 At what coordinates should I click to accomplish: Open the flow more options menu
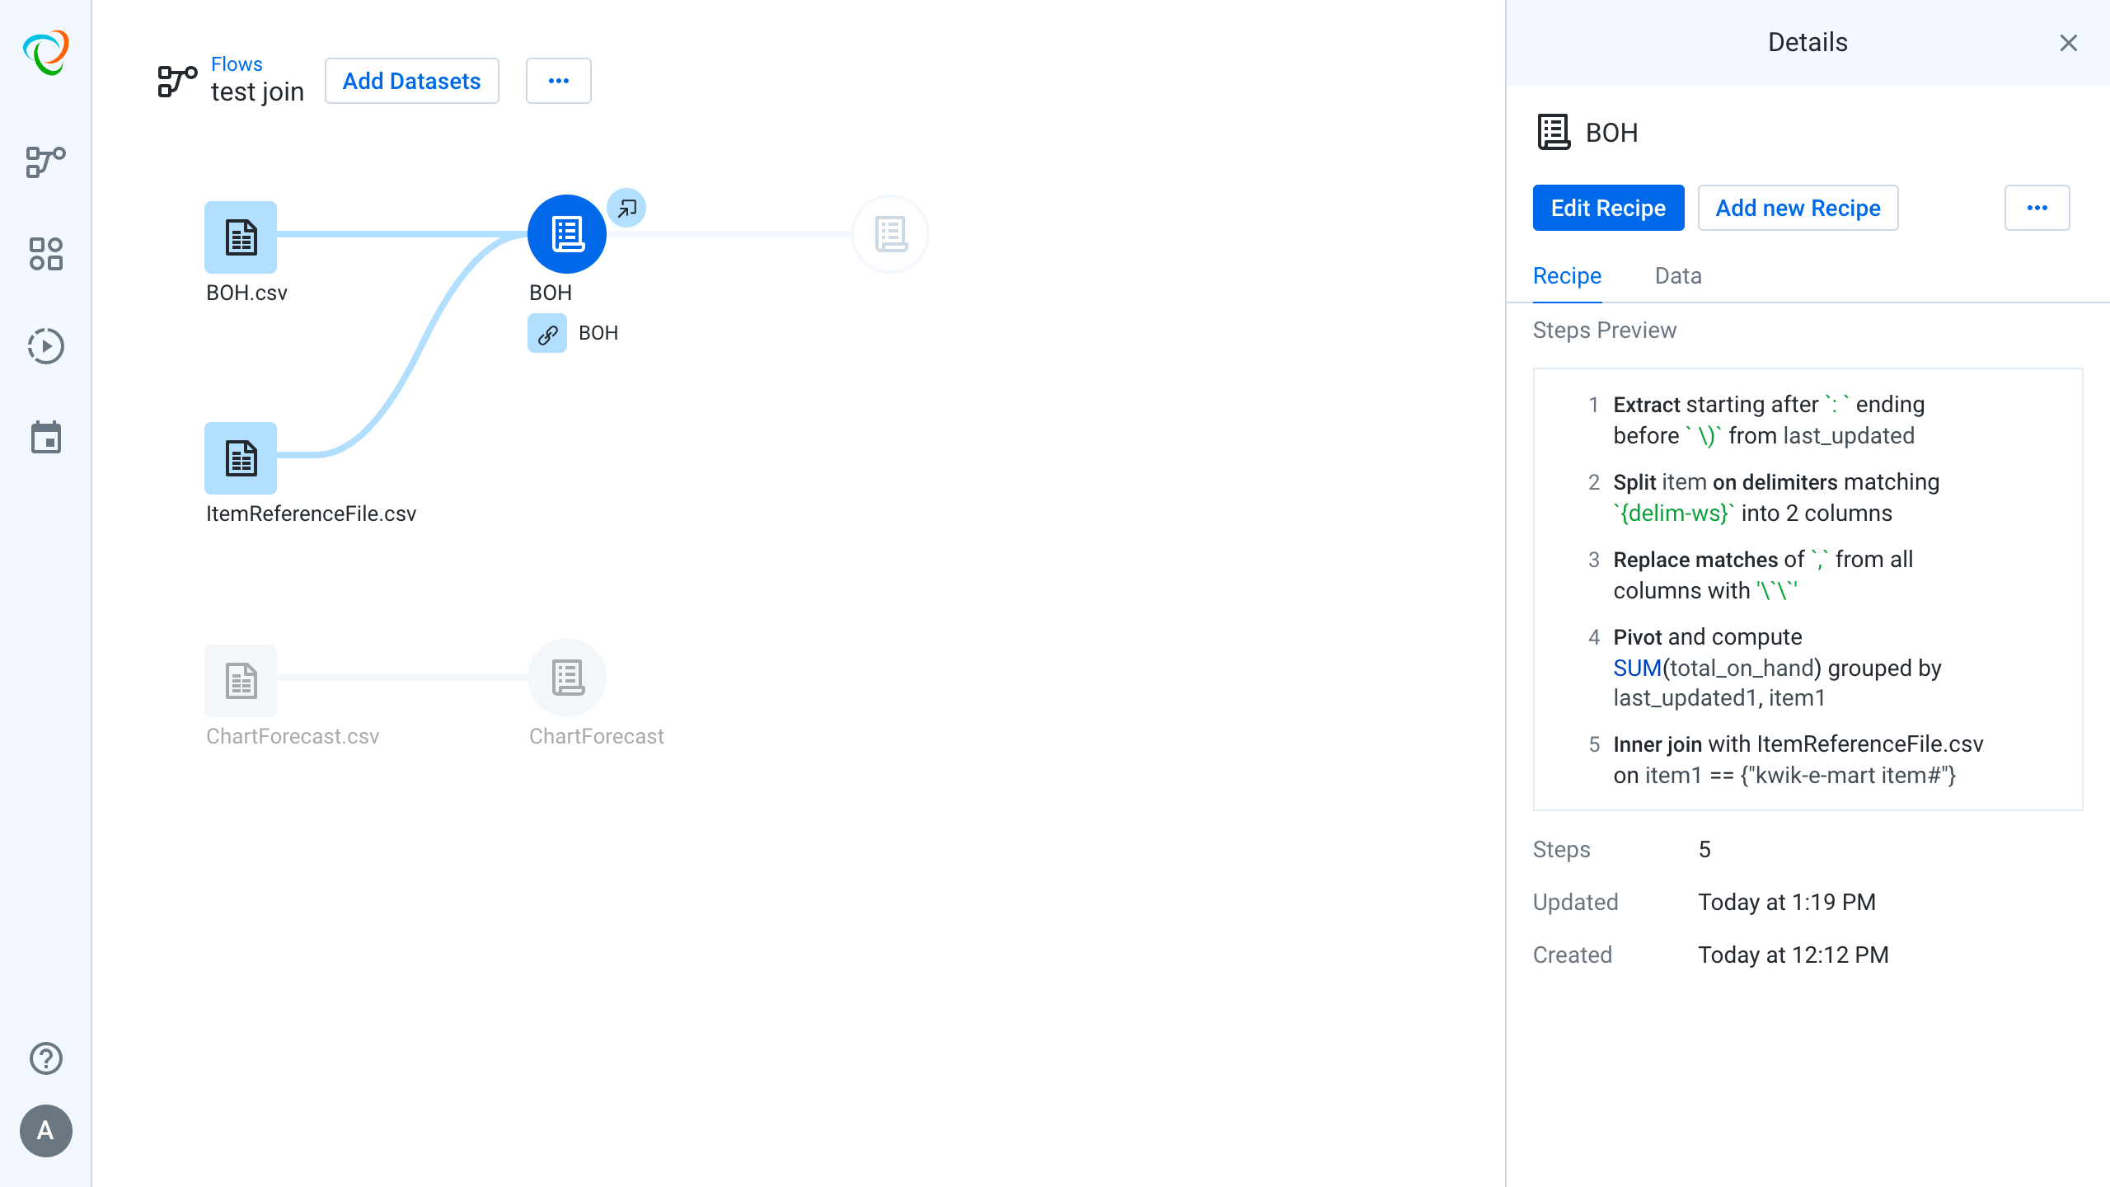[558, 81]
